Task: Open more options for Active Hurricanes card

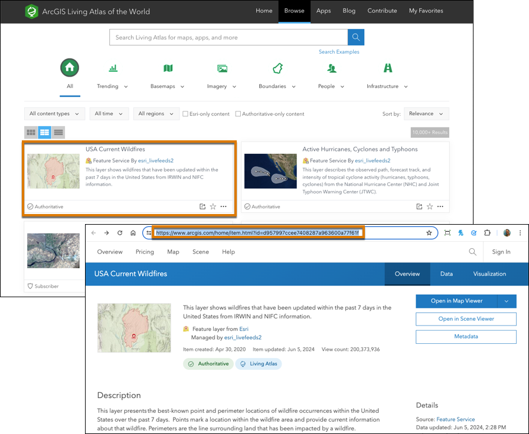Action: click(x=440, y=206)
